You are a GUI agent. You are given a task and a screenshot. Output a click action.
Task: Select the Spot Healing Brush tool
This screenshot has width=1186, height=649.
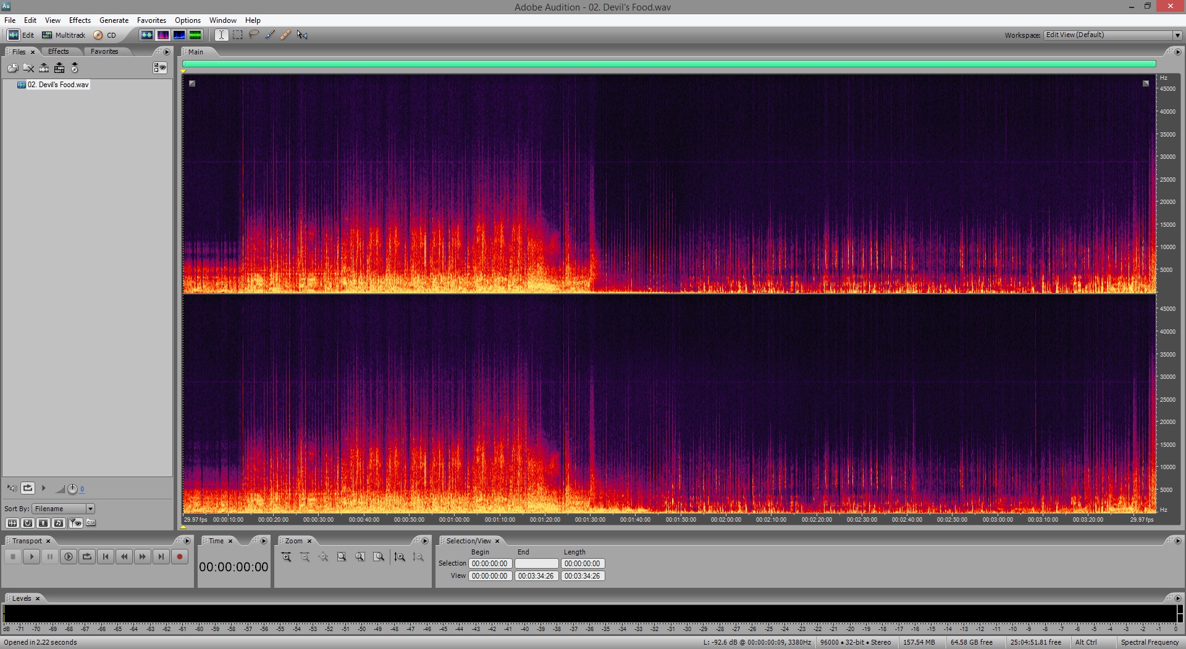285,35
